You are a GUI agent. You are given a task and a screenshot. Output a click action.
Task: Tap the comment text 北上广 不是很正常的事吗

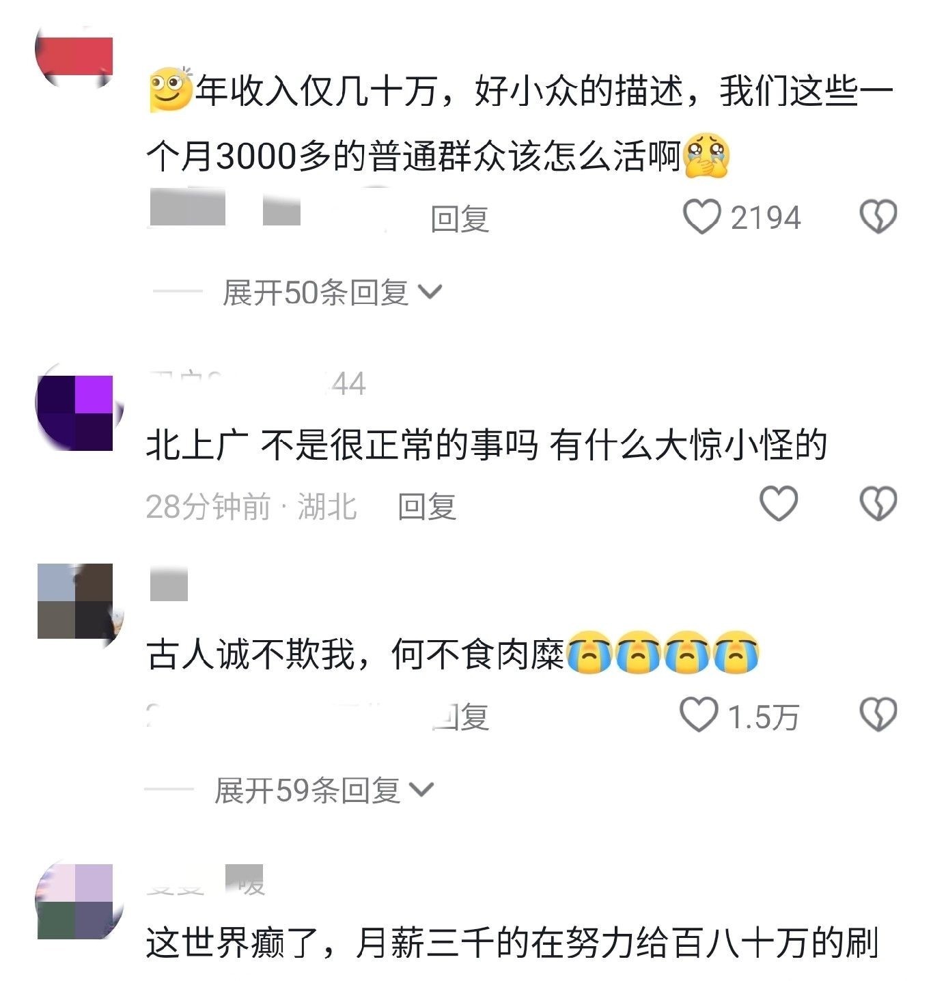342,446
